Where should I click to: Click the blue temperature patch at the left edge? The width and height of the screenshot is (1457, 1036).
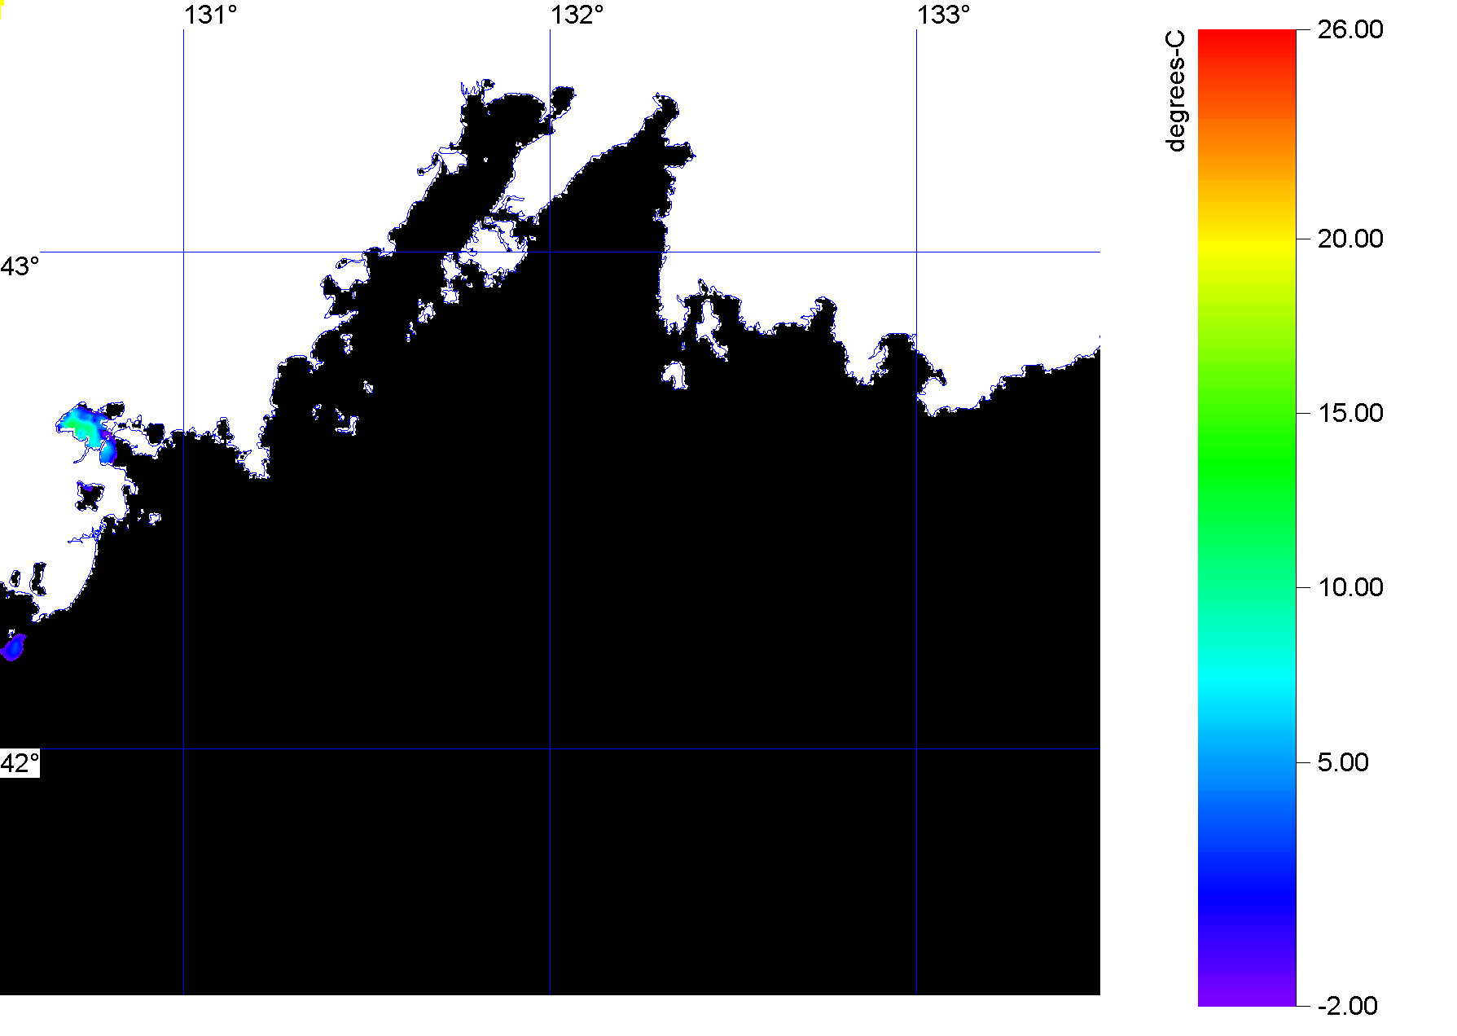[12, 648]
